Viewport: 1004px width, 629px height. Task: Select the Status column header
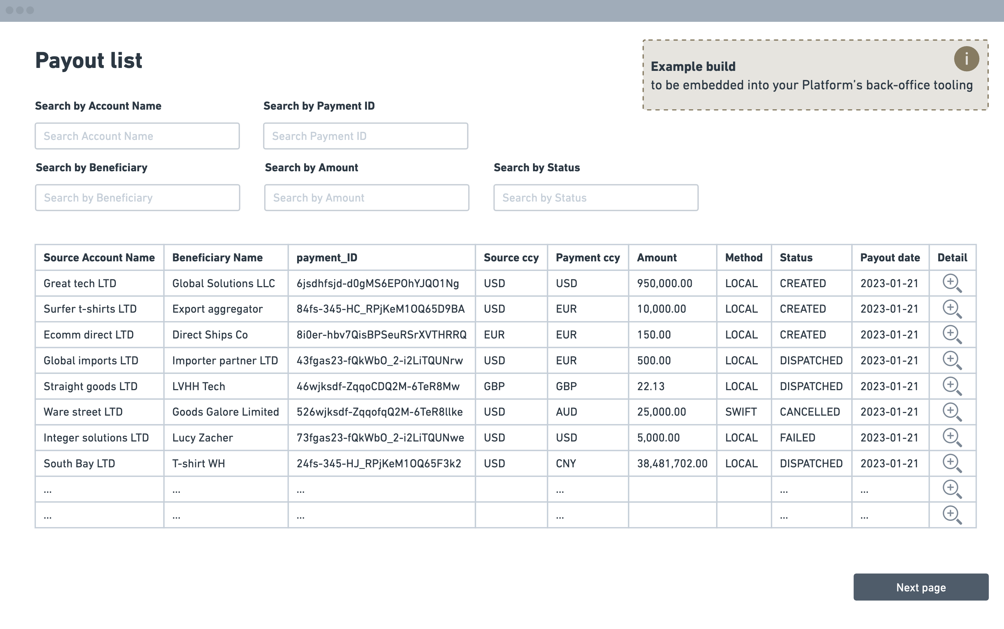[x=795, y=258]
